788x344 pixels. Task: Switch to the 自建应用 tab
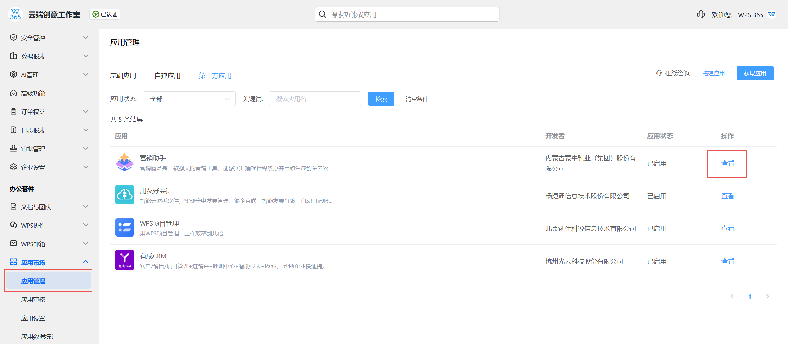click(x=168, y=76)
